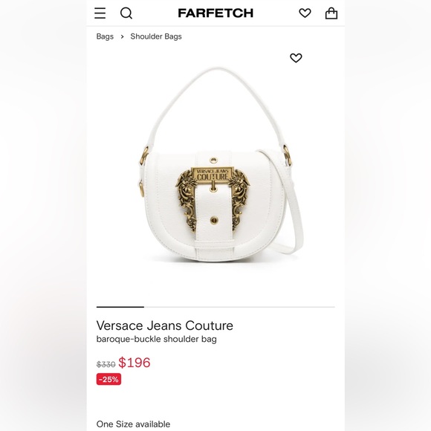Expand One Size available selector
This screenshot has height=431, width=431.
click(133, 424)
